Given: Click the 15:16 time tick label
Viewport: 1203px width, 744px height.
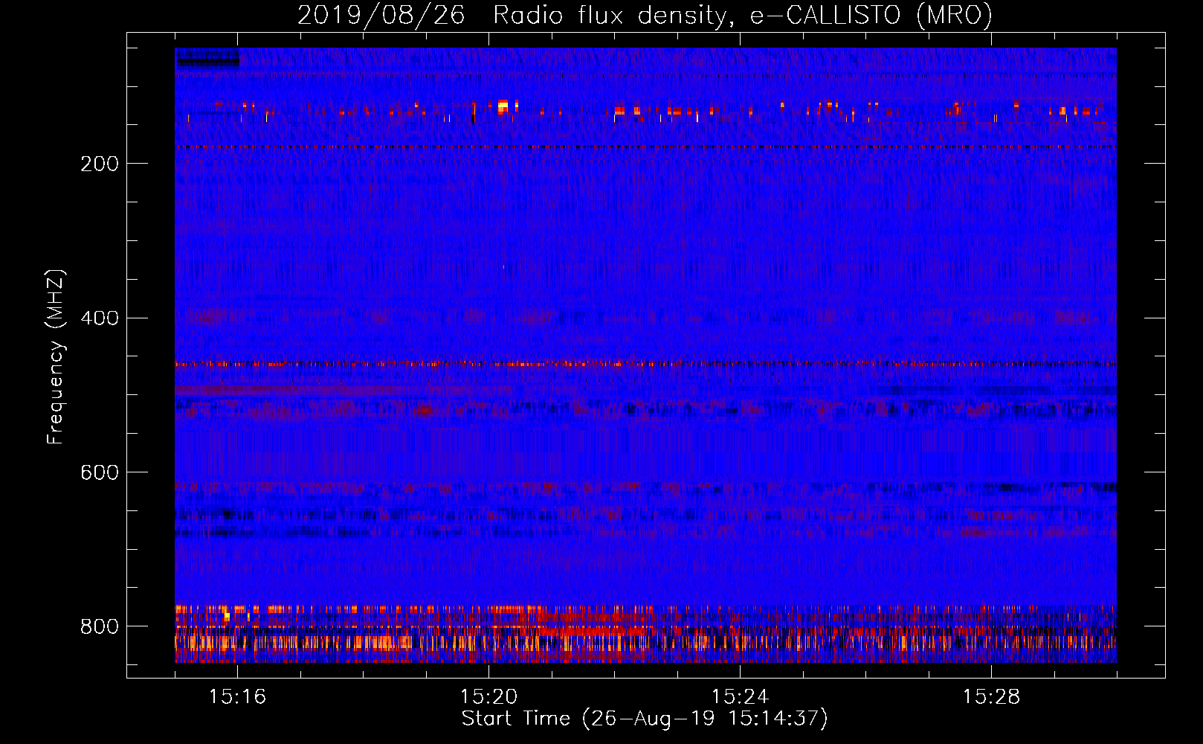Looking at the screenshot, I should coord(237,696).
